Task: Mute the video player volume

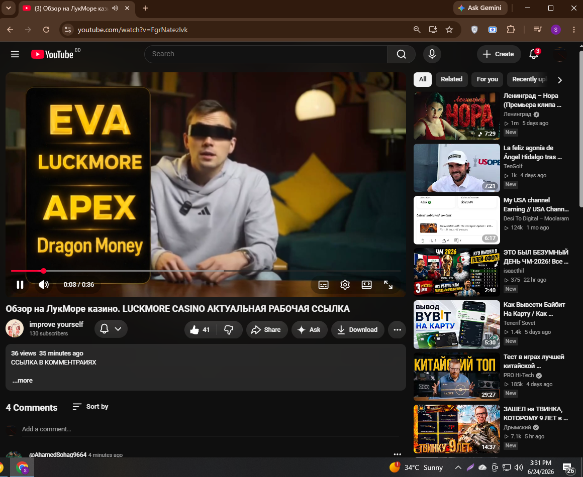Action: (44, 285)
